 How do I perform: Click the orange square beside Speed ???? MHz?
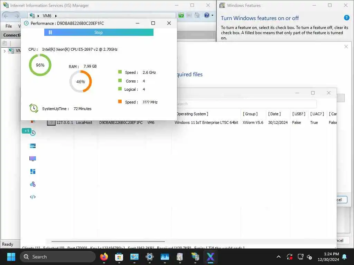tap(120, 102)
